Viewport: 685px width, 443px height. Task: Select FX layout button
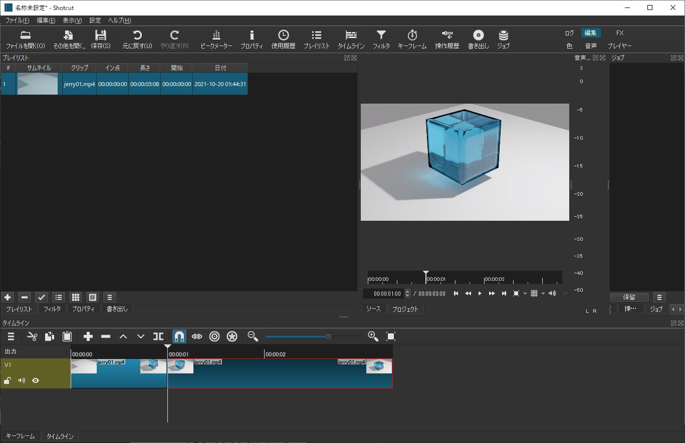click(620, 33)
